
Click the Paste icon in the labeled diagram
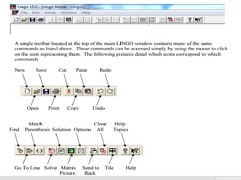[88, 91]
